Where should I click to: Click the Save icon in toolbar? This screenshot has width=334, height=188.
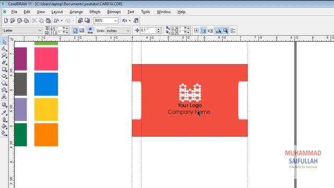coord(20,20)
